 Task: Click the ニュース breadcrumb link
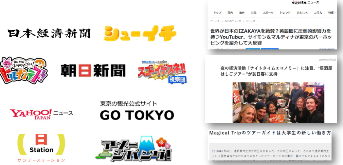[215, 21]
